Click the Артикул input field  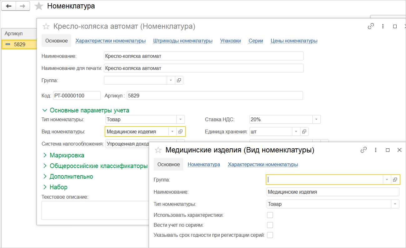pos(215,96)
